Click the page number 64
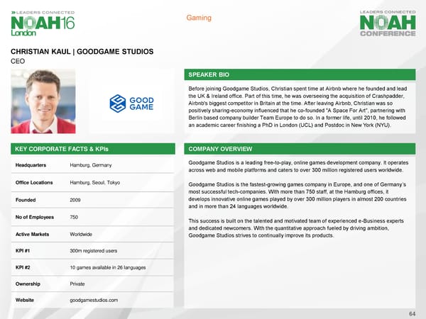Image resolution: width=426 pixels, height=319 pixels. pos(412,311)
